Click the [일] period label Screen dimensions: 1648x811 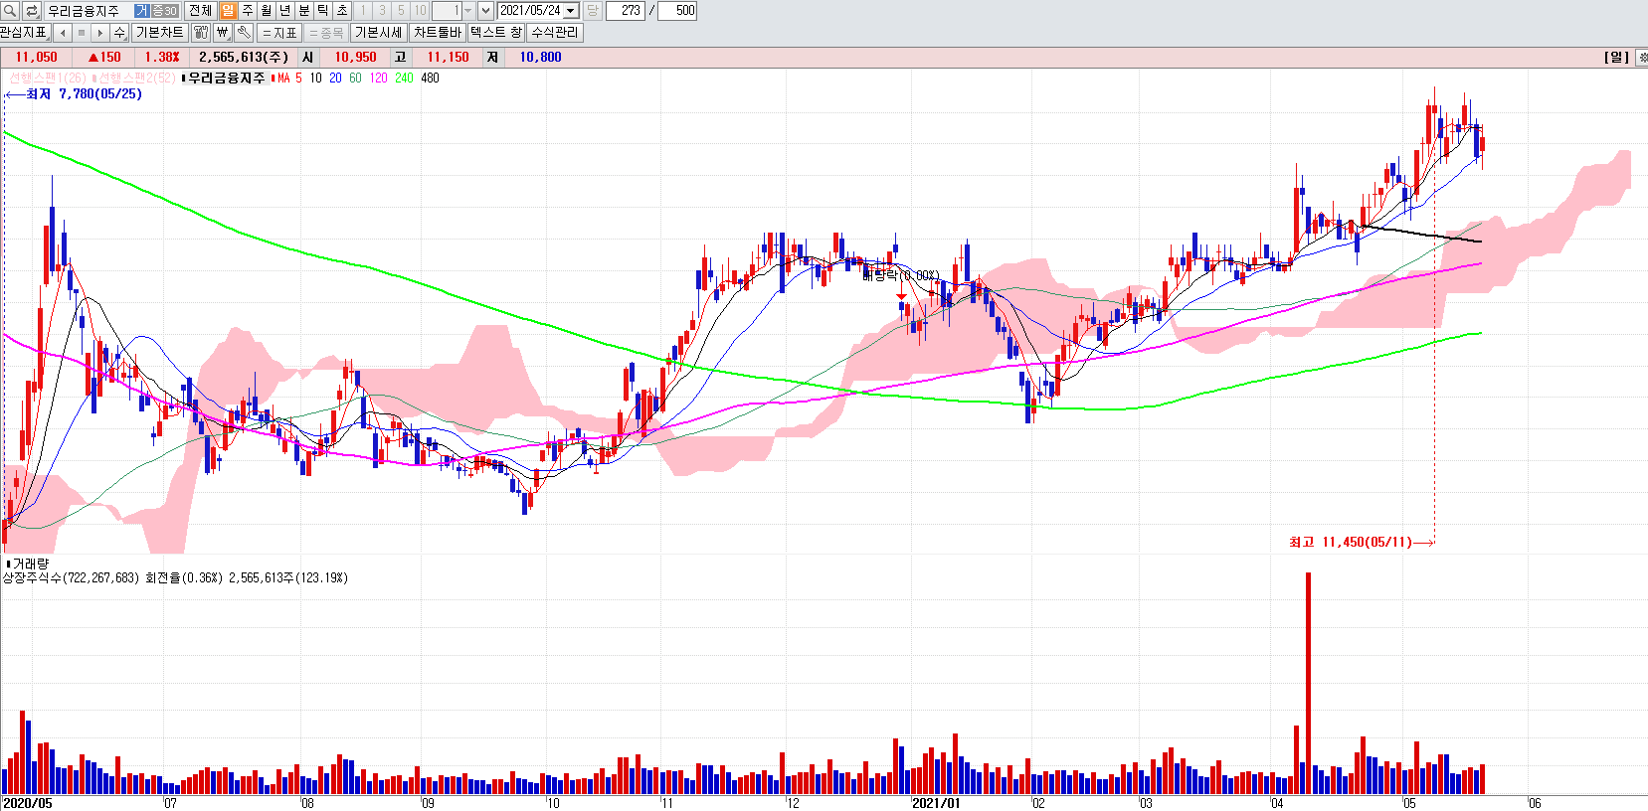[1617, 58]
